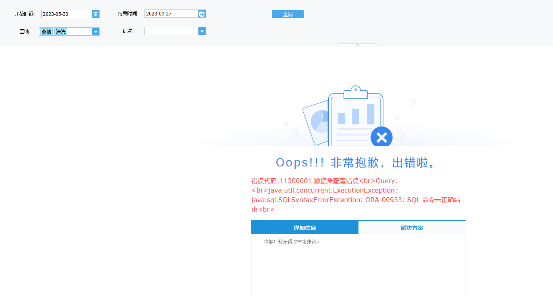Switch to the 详细信息 tab
This screenshot has height=296, width=553.
[x=305, y=228]
